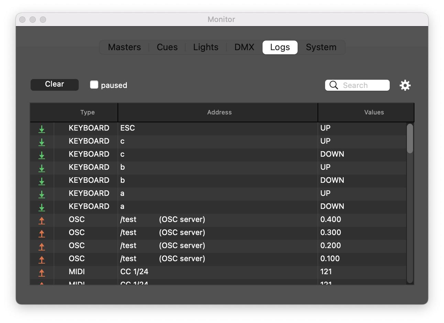Open log settings with the gear icon
This screenshot has width=444, height=323.
pyautogui.click(x=405, y=85)
